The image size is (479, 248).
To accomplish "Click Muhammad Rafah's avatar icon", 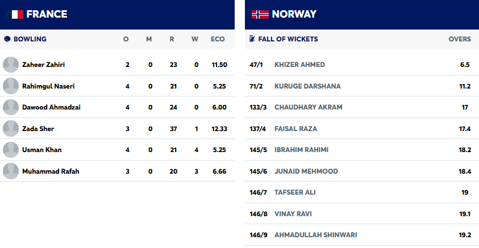I will click(x=11, y=171).
